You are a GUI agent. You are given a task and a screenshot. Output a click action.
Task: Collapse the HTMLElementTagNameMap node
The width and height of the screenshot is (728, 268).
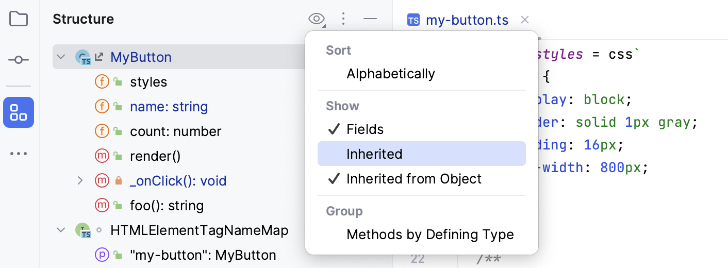(x=61, y=230)
